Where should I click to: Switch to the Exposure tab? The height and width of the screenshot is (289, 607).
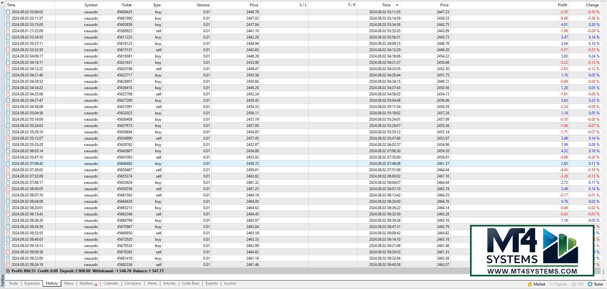(x=32, y=283)
